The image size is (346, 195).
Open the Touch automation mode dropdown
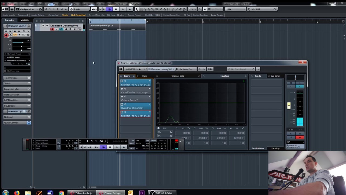pyautogui.click(x=80, y=9)
